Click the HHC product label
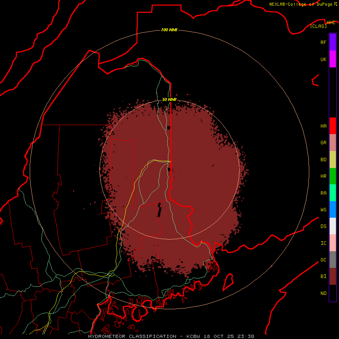 (x=331, y=23)
